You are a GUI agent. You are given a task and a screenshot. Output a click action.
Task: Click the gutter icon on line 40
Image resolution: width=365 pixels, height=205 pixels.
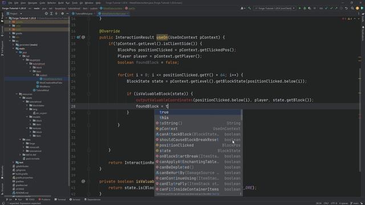click(x=83, y=181)
